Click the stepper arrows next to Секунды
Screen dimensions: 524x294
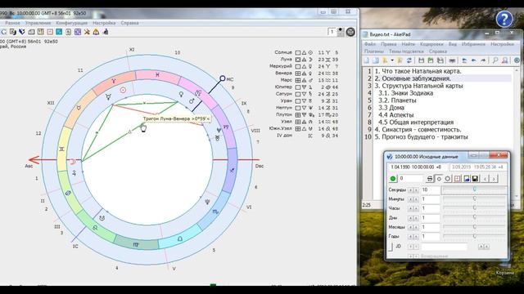[x=413, y=190]
